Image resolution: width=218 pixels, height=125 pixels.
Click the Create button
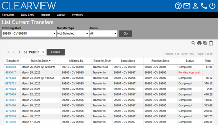(56, 52)
